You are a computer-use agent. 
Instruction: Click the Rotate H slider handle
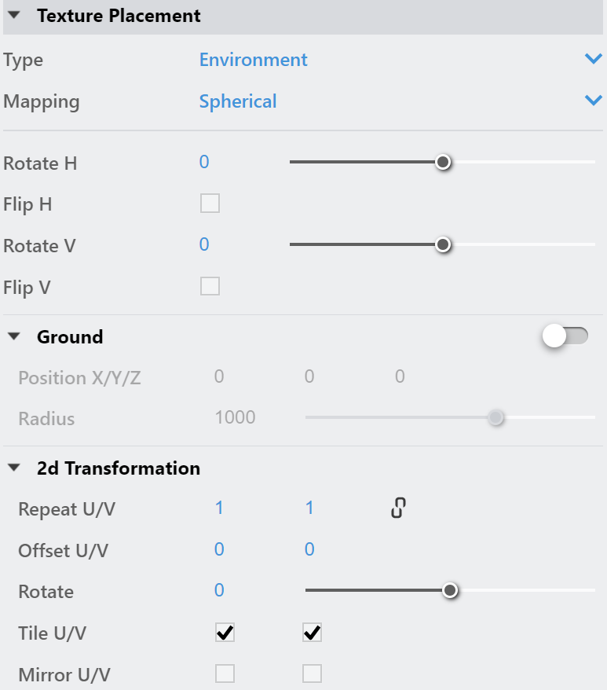tap(443, 162)
